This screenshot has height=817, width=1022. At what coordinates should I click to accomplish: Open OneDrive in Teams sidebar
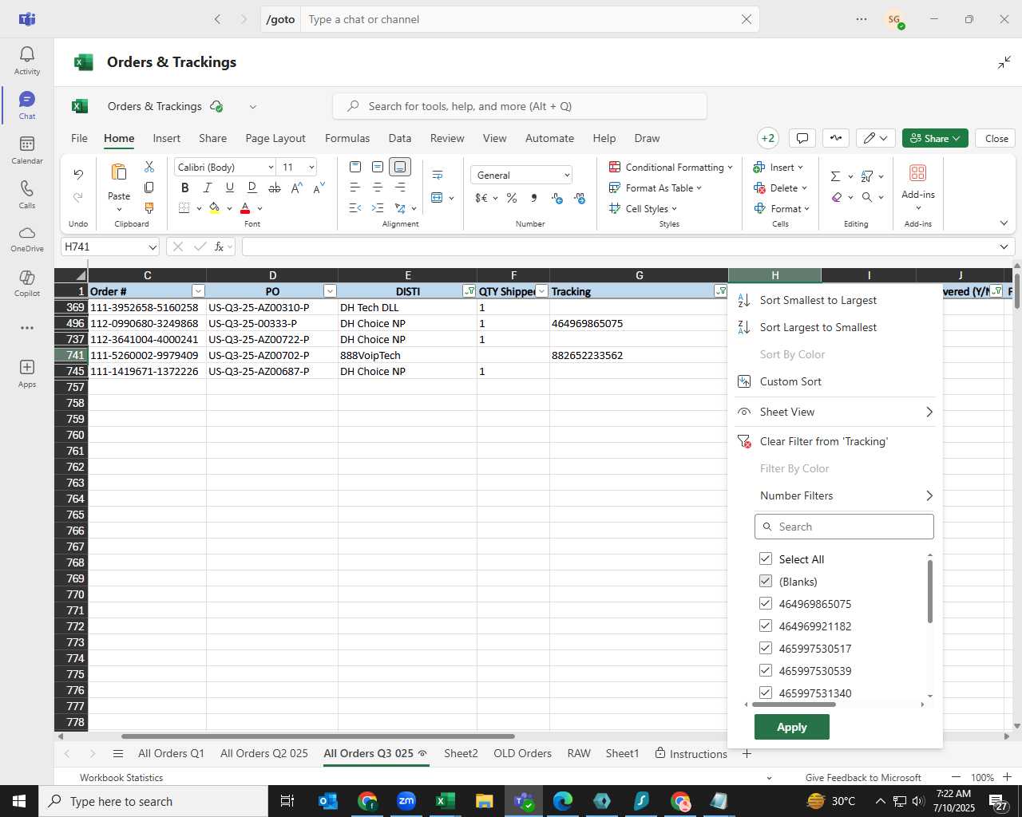tap(27, 239)
